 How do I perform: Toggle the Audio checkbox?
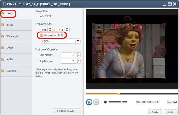[x=3, y=59]
